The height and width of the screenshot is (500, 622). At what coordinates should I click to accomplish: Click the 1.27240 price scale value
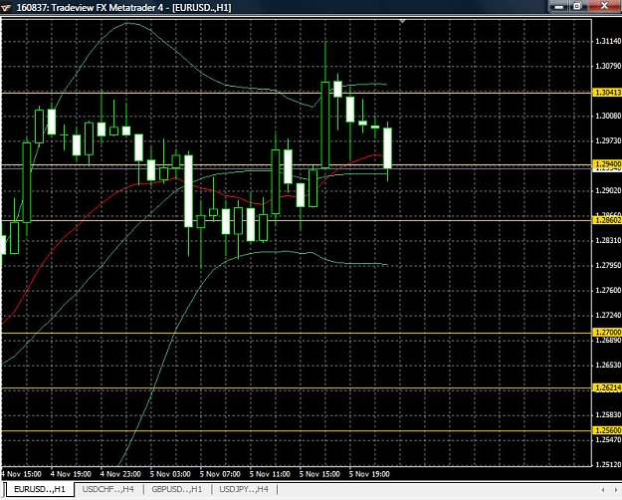[608, 316]
